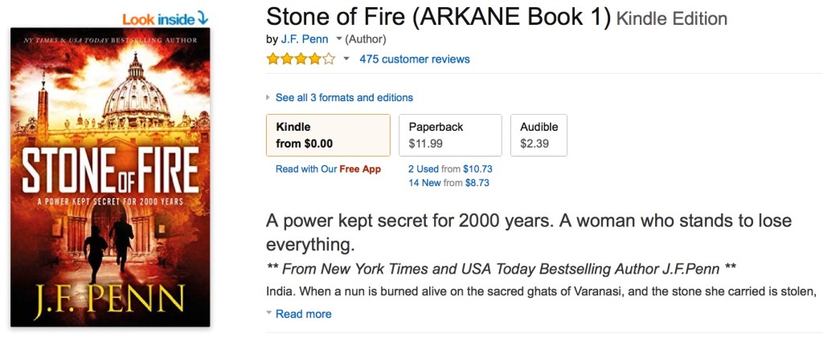
Task: Expand the triangle before See all 3 formats
Action: coord(268,98)
